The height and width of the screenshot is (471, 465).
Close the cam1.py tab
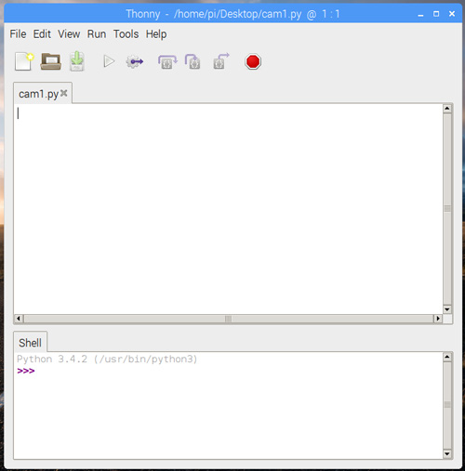[64, 93]
